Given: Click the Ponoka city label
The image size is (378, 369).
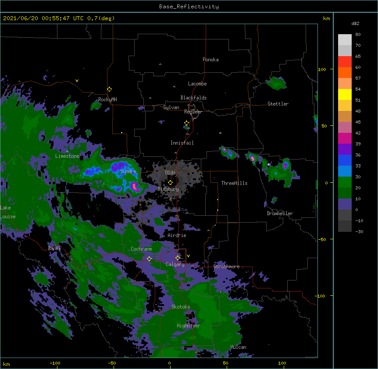Looking at the screenshot, I should coord(210,60).
